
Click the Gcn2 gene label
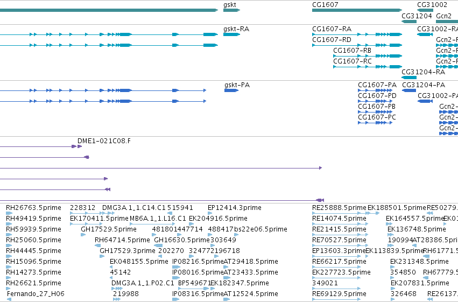tap(443, 16)
